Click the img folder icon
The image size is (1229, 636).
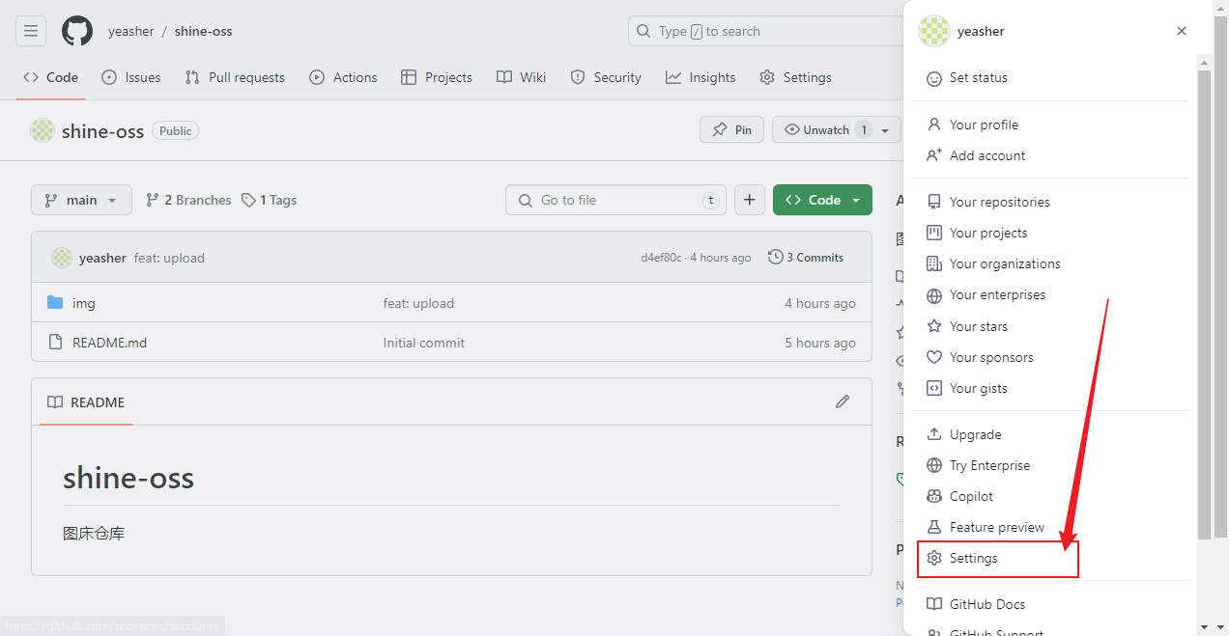[55, 303]
